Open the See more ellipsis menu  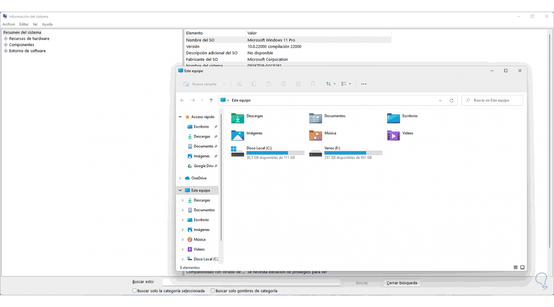[364, 84]
